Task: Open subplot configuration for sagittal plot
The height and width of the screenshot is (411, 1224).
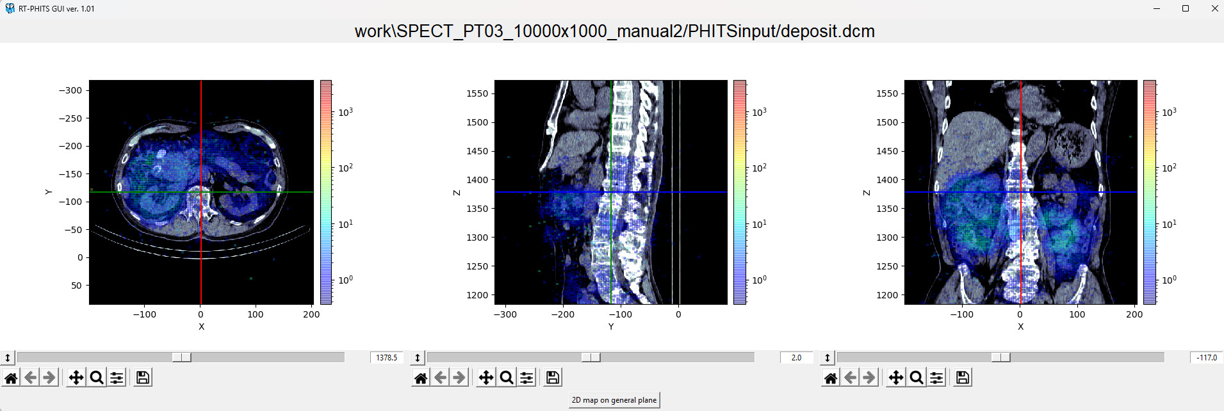Action: coord(526,378)
